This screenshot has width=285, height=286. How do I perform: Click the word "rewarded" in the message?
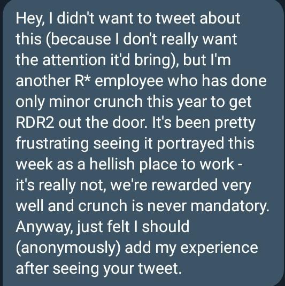point(184,185)
